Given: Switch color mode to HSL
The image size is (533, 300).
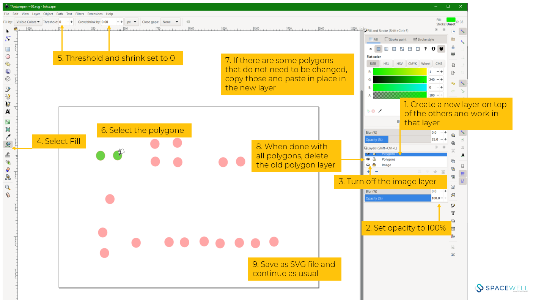Looking at the screenshot, I should tap(386, 64).
